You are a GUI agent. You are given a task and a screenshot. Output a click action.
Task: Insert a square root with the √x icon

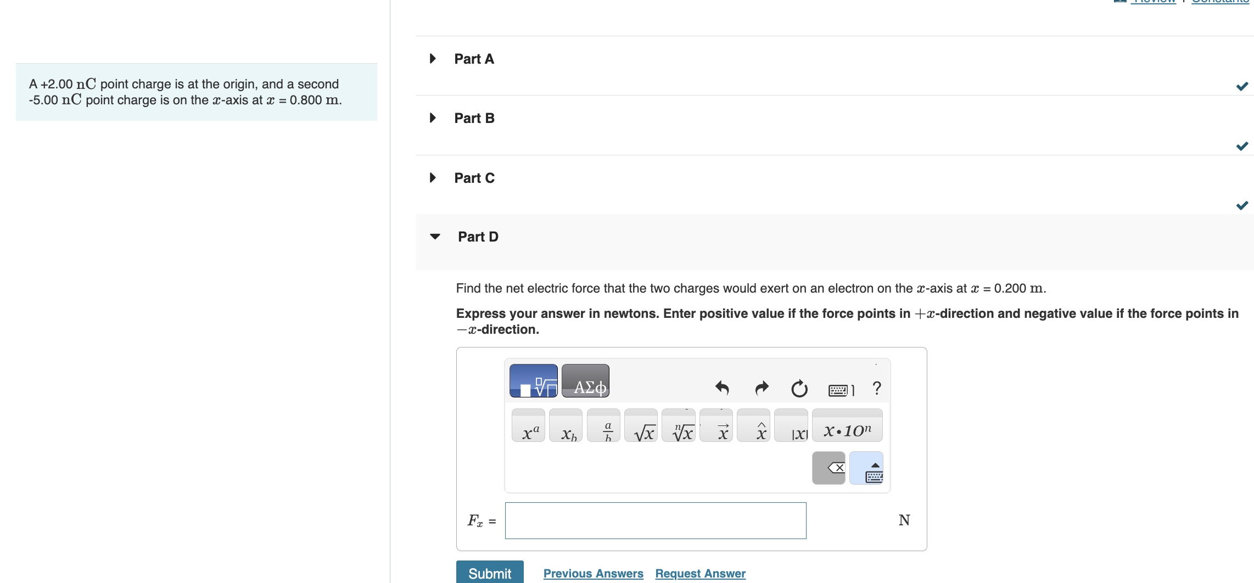[x=642, y=429]
